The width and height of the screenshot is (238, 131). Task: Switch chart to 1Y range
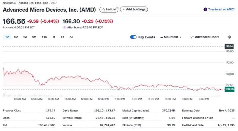coord(54,37)
